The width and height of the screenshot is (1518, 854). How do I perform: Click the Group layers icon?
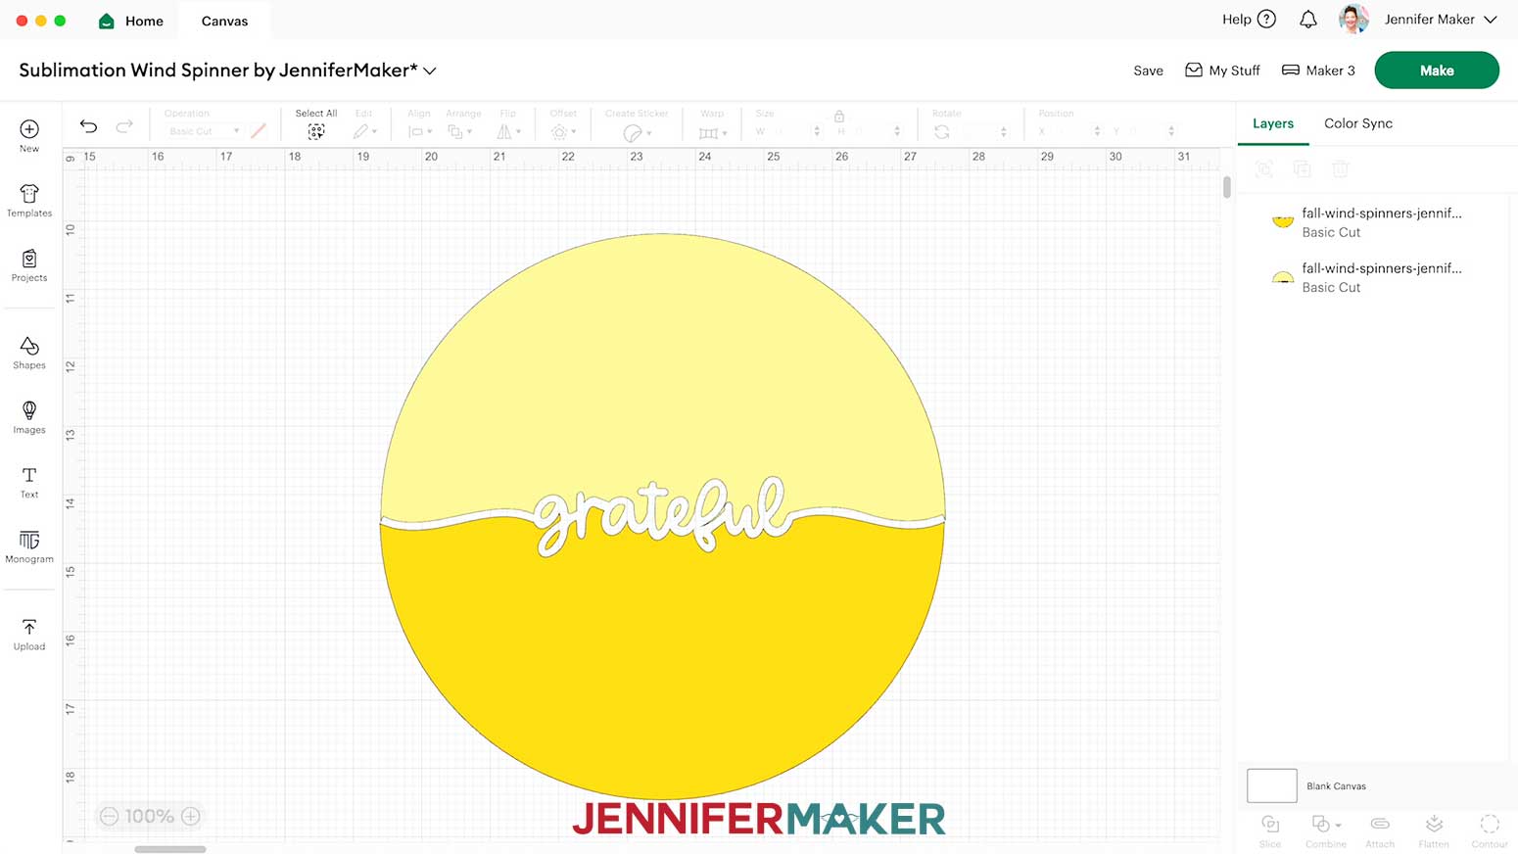(1264, 169)
